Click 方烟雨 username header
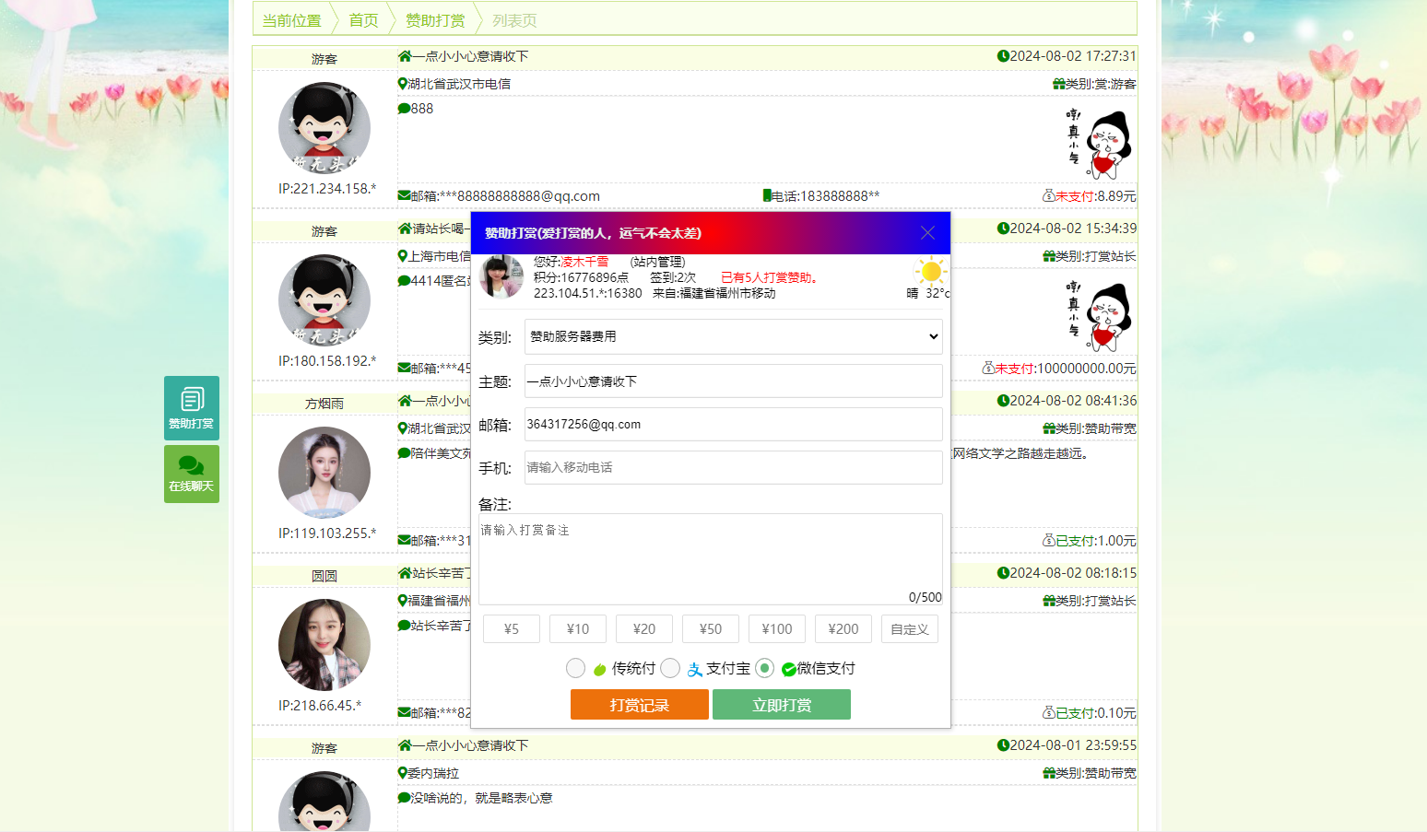The height and width of the screenshot is (832, 1427). [x=324, y=404]
